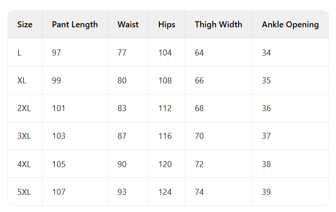Select waist value 80 for XL
The height and width of the screenshot is (212, 336).
122,81
